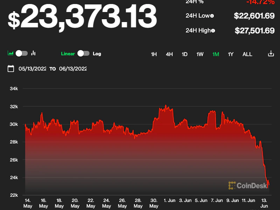Edit the end date 06/13/2022
The height and width of the screenshot is (210, 280).
coord(73,69)
